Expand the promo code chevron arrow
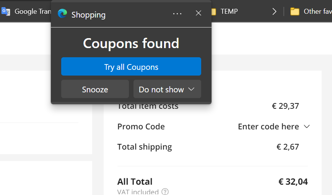 click(307, 127)
